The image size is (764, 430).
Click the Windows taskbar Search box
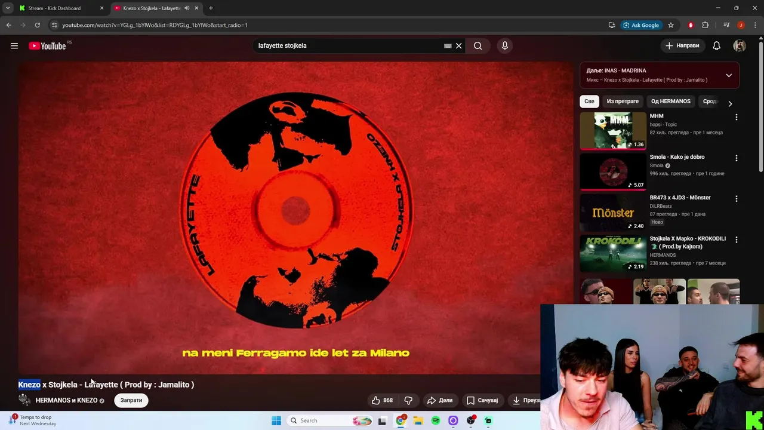(329, 420)
